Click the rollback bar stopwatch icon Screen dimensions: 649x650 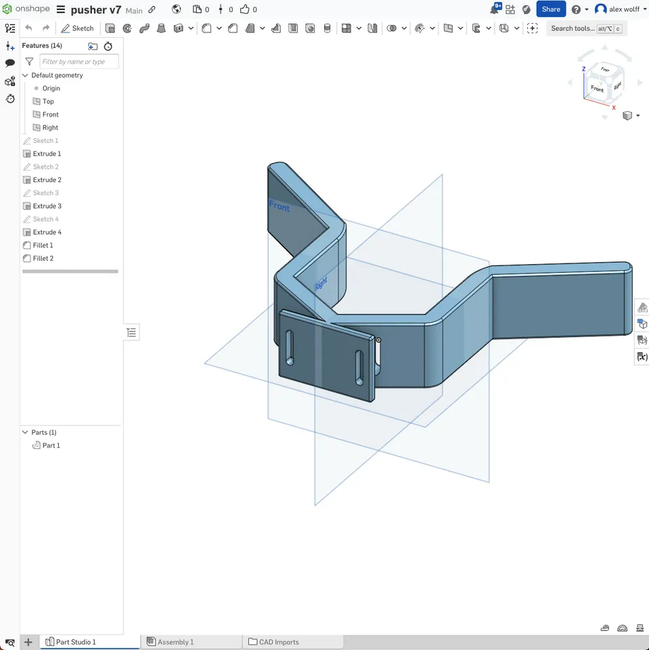click(108, 46)
